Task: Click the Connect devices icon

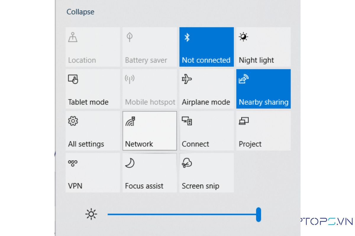Action: (x=187, y=121)
